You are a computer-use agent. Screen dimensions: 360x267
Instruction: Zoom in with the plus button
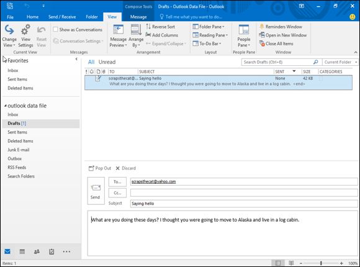click(341, 263)
